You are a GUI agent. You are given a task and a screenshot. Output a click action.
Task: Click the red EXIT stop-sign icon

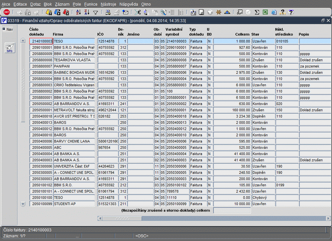7,12
